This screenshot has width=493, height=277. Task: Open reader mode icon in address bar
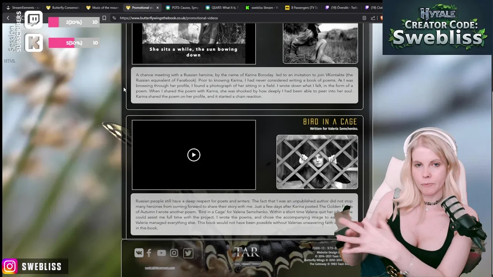pos(364,18)
